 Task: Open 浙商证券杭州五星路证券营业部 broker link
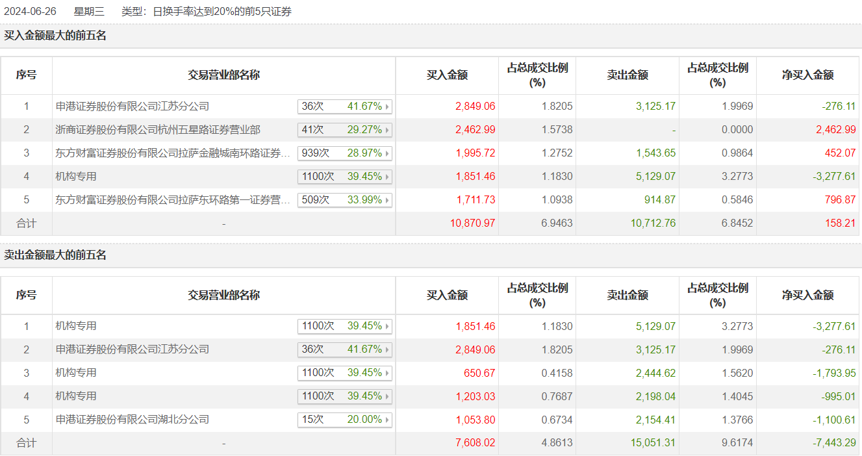(158, 130)
